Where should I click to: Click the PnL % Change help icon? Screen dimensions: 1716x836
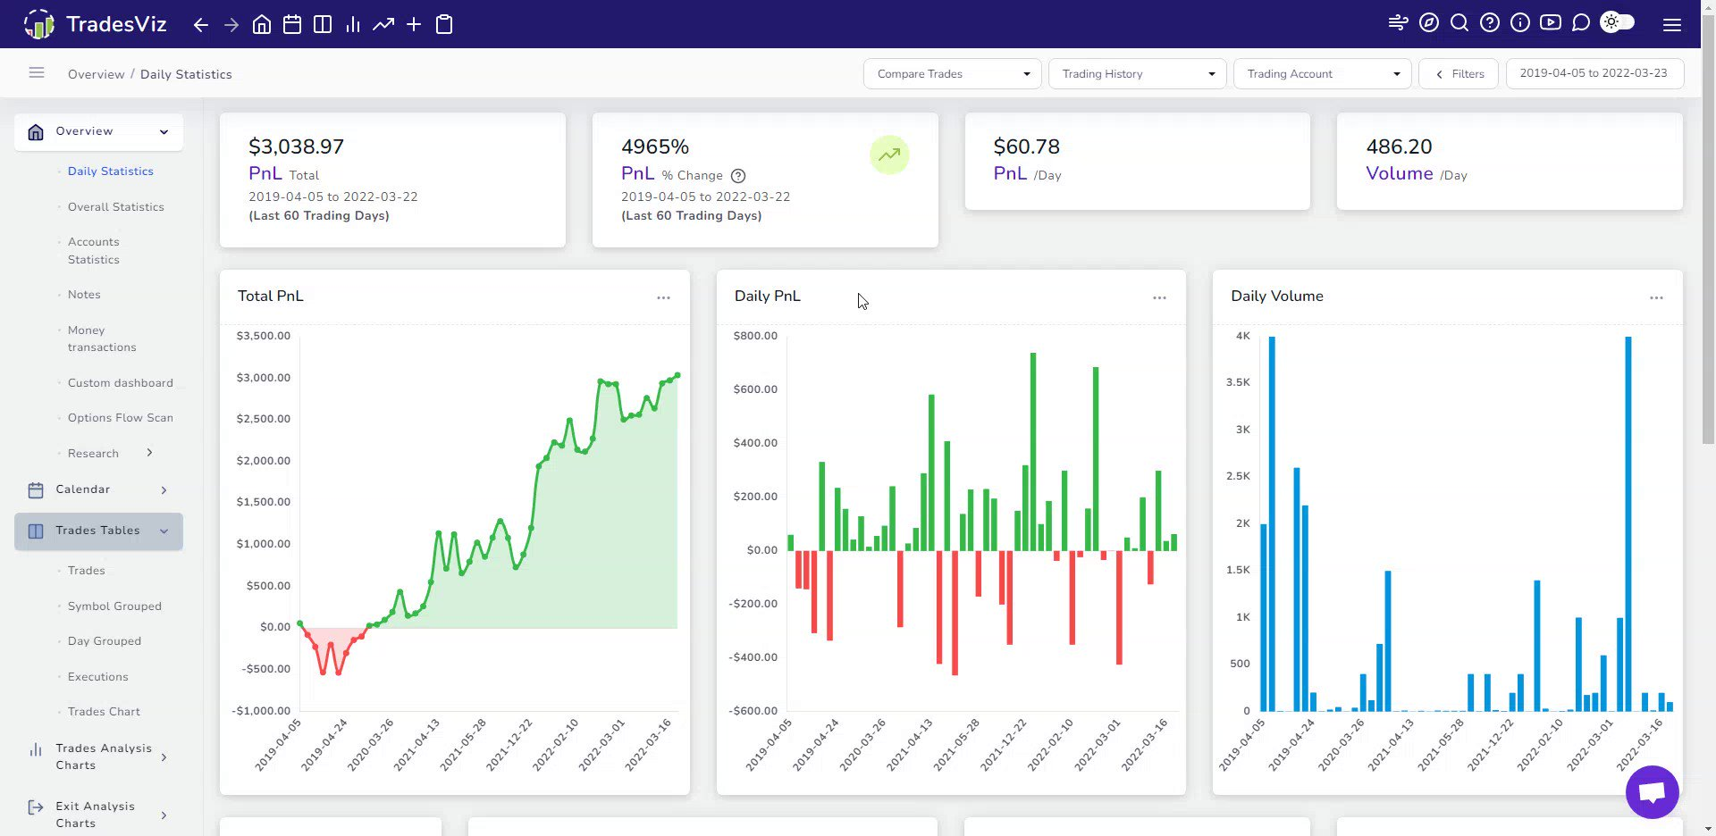point(738,176)
